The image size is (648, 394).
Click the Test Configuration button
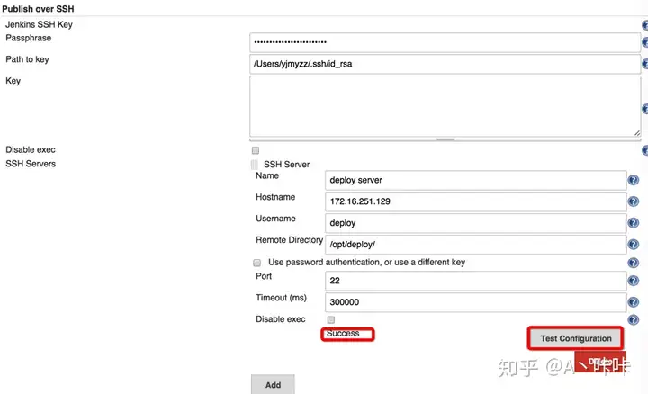[x=576, y=338]
